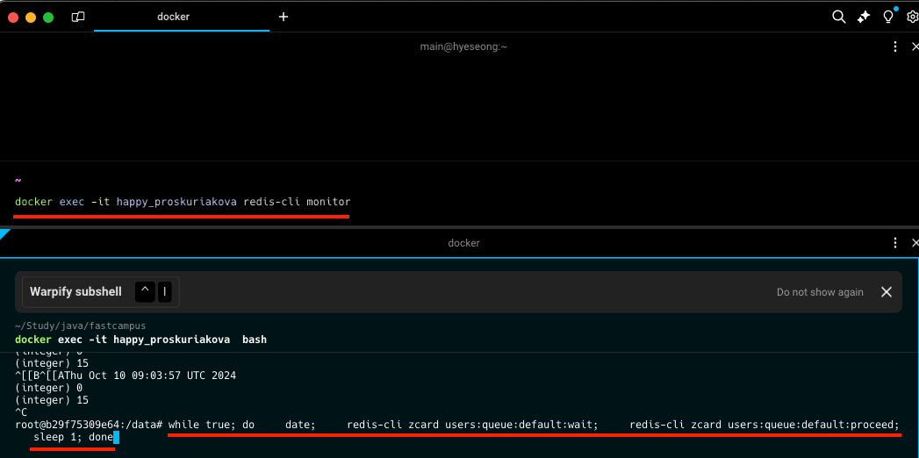Click the Warpify subshell button
The height and width of the screenshot is (458, 919).
pyautogui.click(x=101, y=291)
